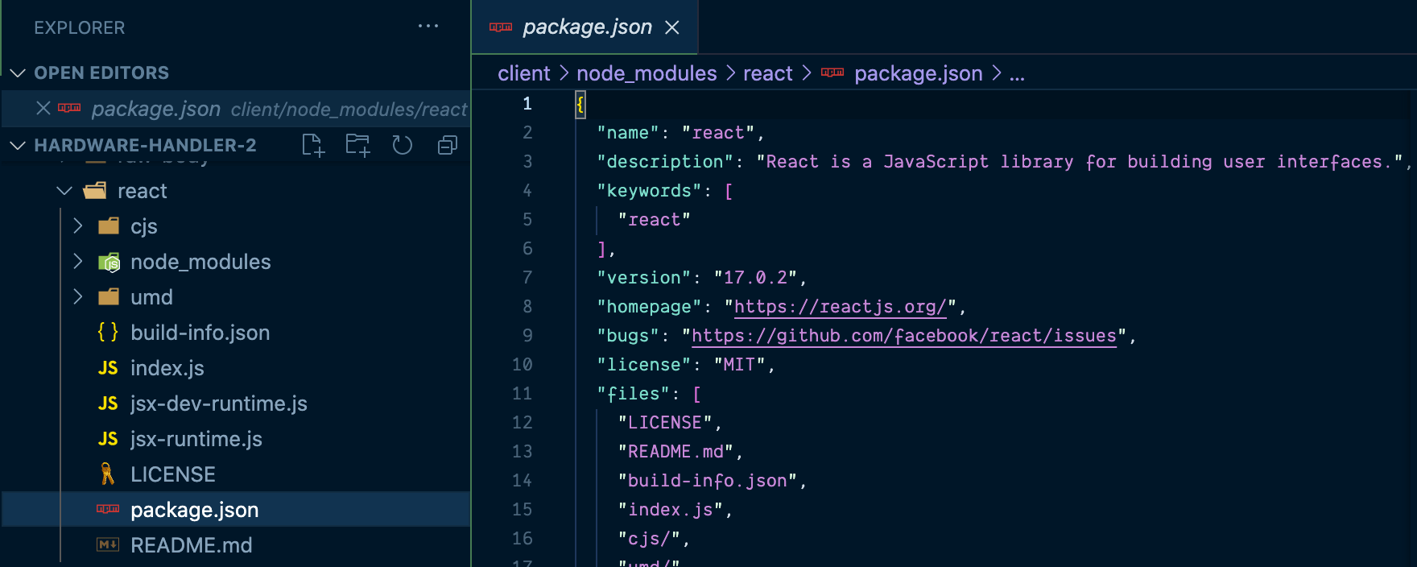Expand the umd folder chevron

78,297
